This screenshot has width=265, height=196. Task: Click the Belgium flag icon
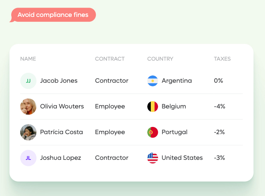pyautogui.click(x=153, y=106)
